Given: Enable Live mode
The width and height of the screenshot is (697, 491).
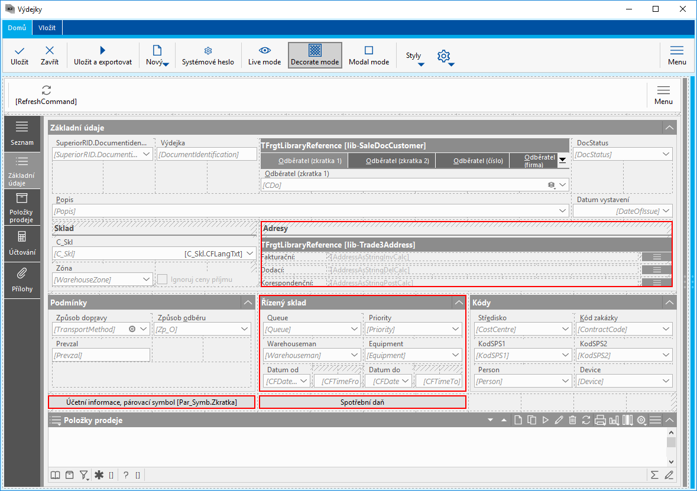Looking at the screenshot, I should [x=264, y=56].
